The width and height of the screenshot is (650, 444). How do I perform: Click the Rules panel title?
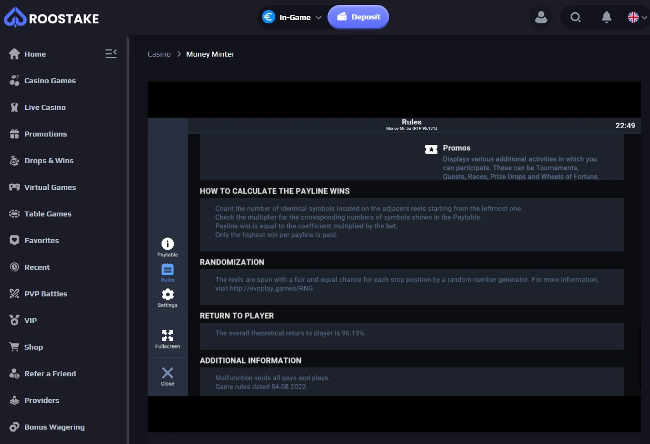(412, 122)
